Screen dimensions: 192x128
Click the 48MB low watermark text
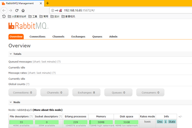(126, 126)
